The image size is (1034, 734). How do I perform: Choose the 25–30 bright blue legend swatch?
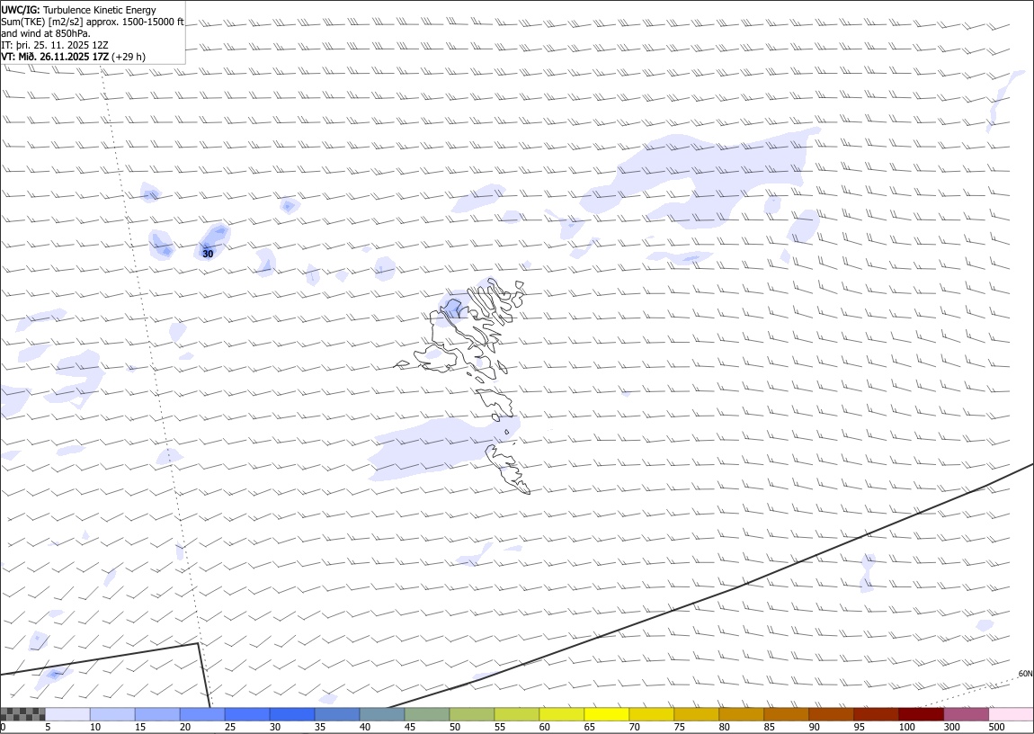point(247,714)
